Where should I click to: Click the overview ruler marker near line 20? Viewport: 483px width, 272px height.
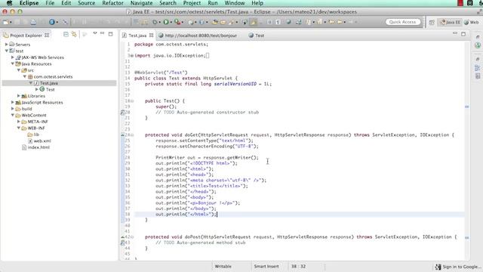[466, 107]
